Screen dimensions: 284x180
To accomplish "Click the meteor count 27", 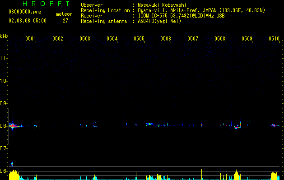I will (x=65, y=21).
